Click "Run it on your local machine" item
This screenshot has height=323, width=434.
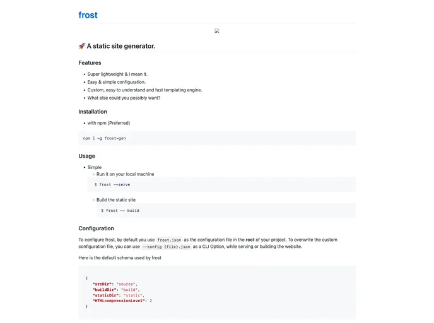pyautogui.click(x=125, y=174)
